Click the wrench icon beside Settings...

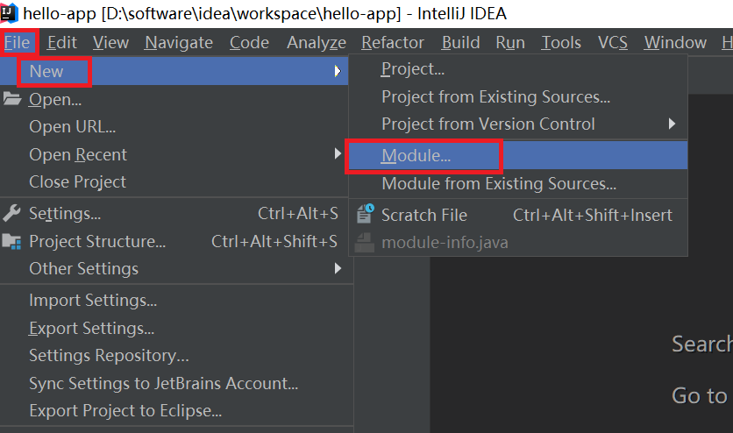pyautogui.click(x=11, y=213)
